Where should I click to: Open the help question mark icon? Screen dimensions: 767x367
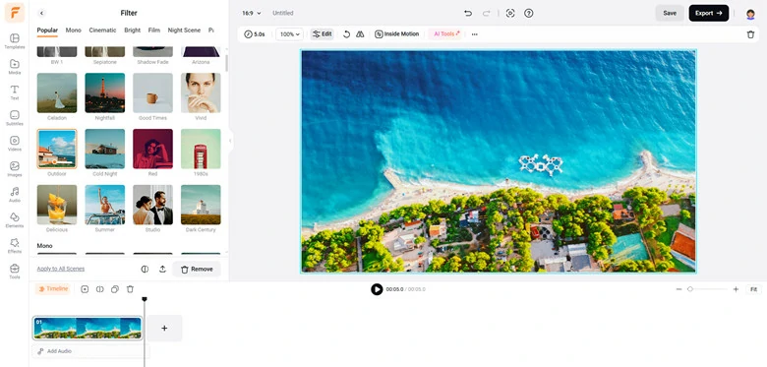528,13
